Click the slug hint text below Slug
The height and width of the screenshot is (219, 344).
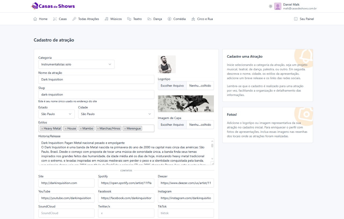[68, 101]
